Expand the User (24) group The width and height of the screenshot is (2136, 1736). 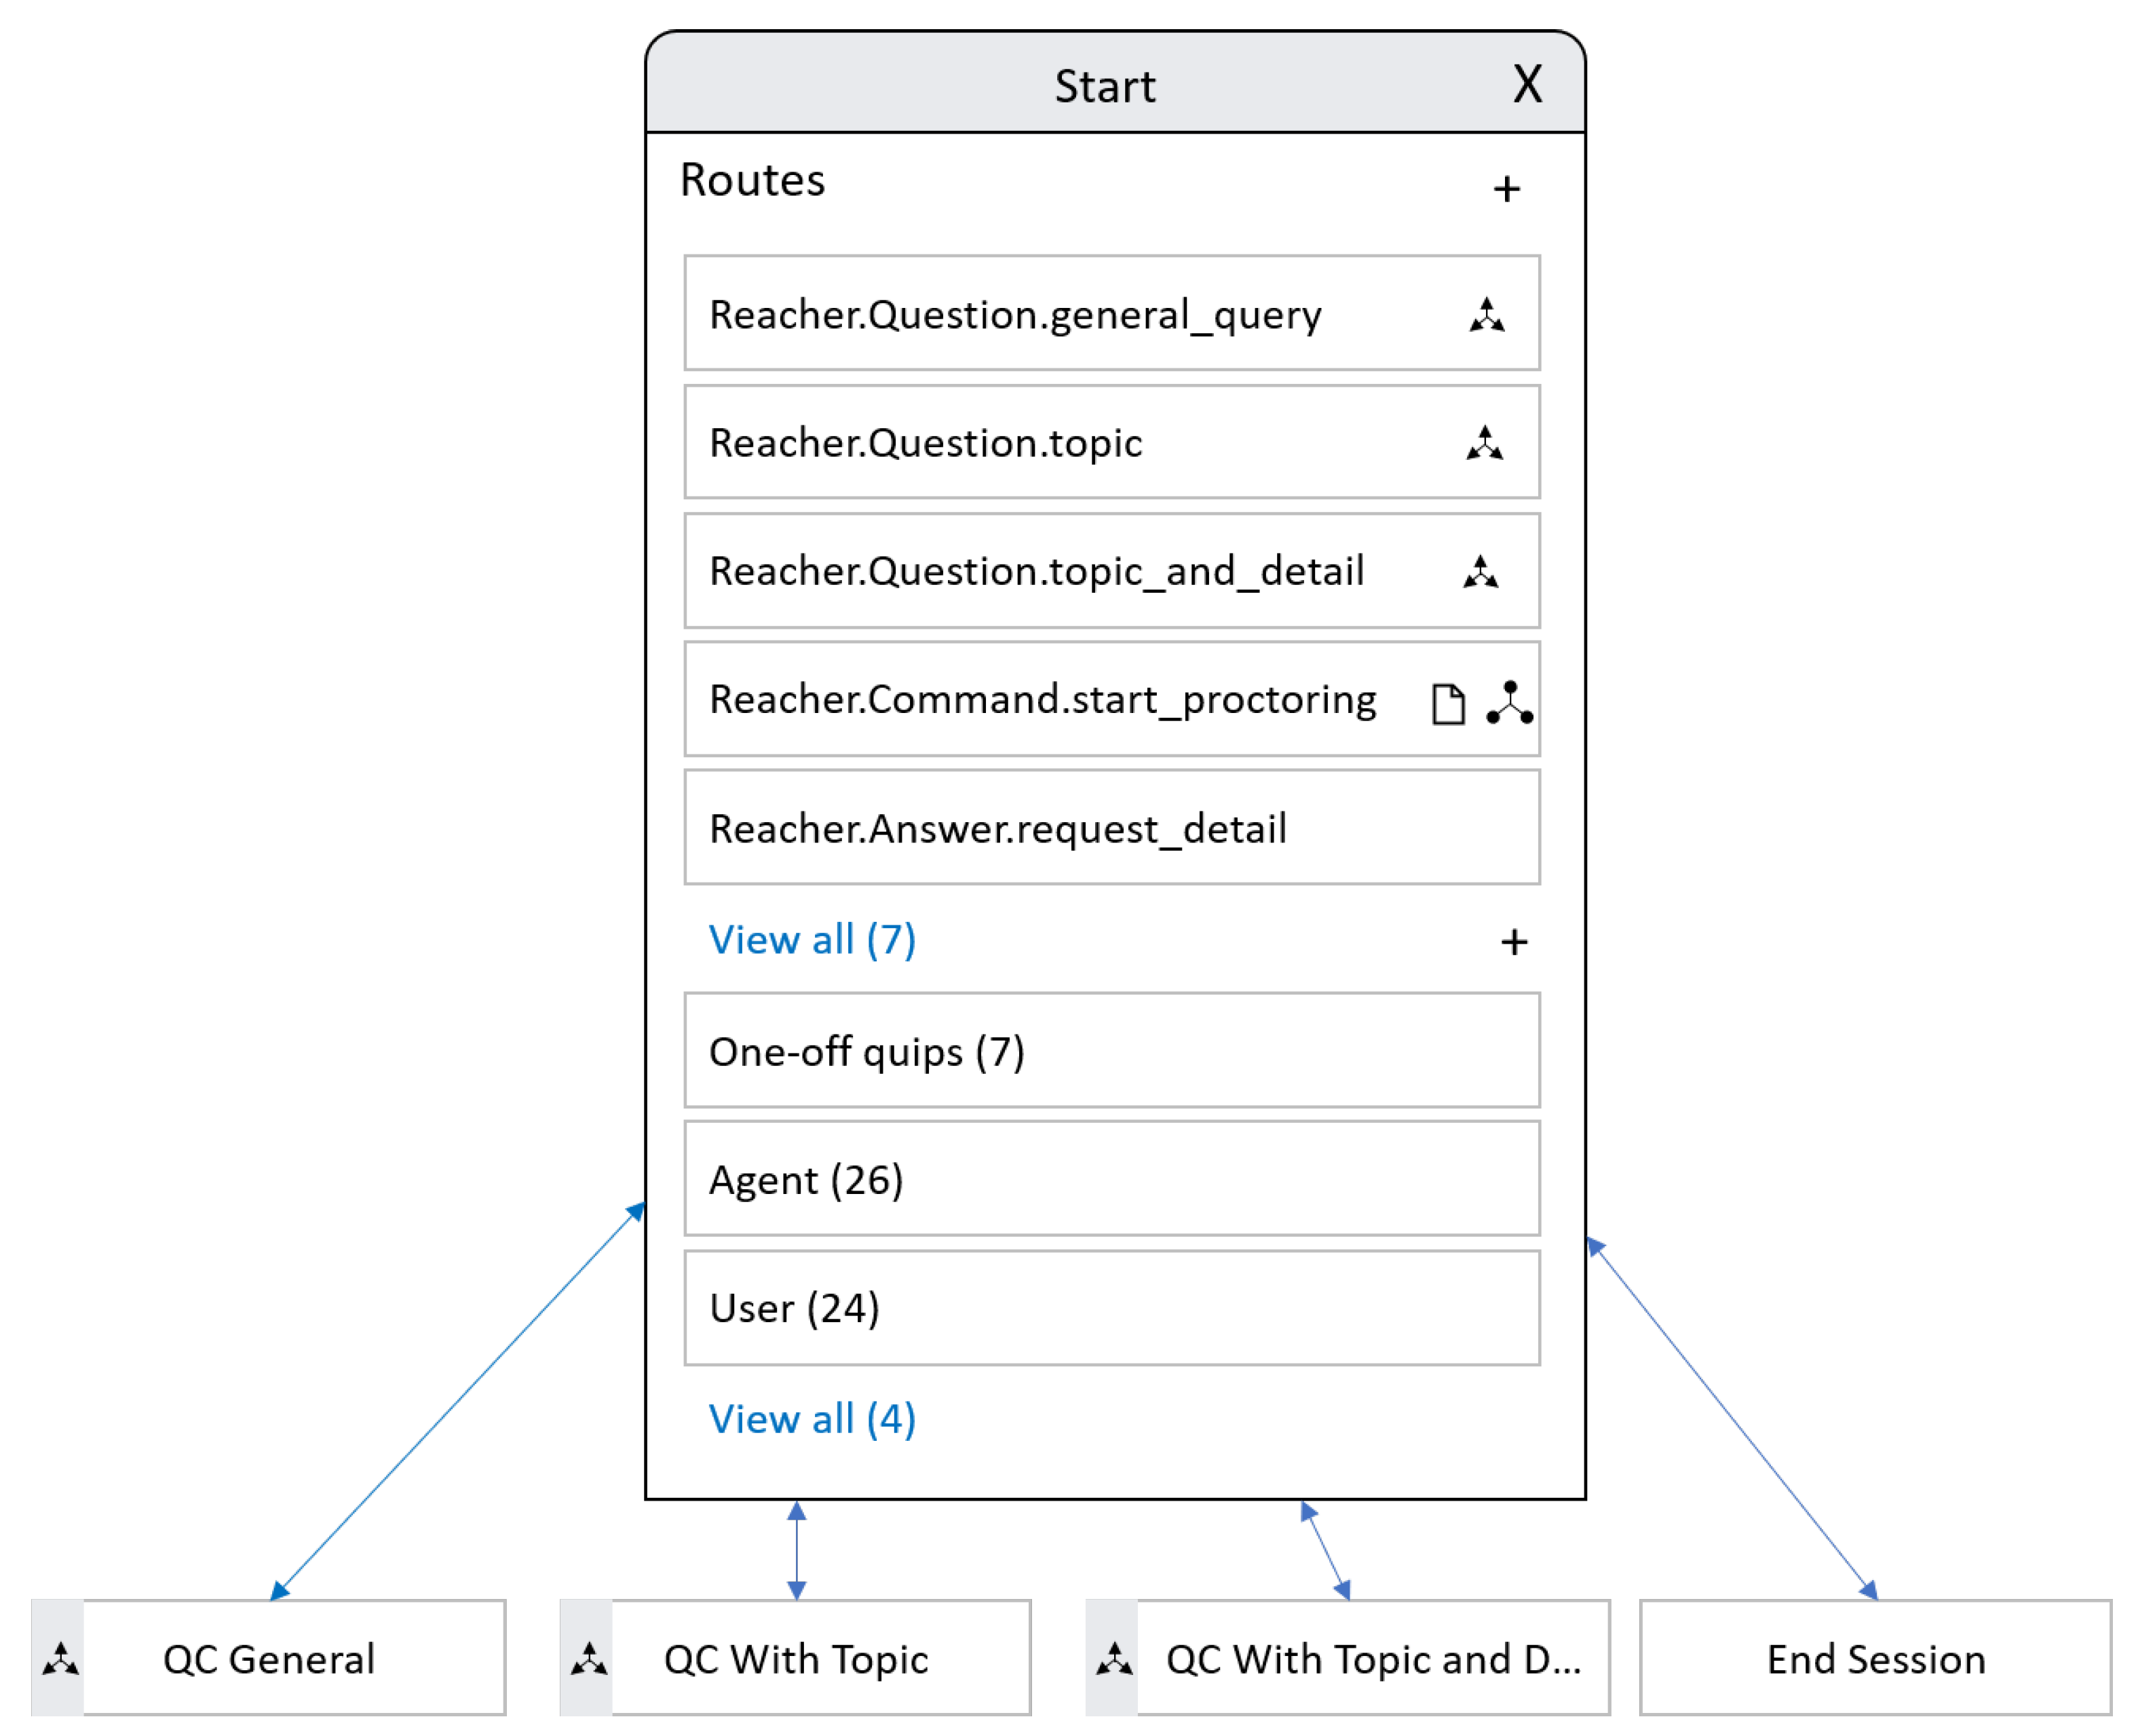(x=1110, y=1308)
